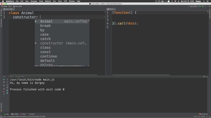The width and height of the screenshot is (211, 118).
Task: Click 'Hi, my name is Sergey' output line
Action: click(x=27, y=83)
